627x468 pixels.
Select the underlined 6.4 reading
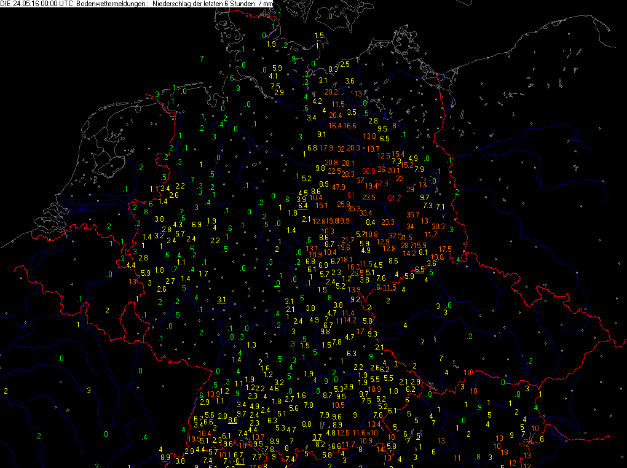pyautogui.click(x=302, y=206)
